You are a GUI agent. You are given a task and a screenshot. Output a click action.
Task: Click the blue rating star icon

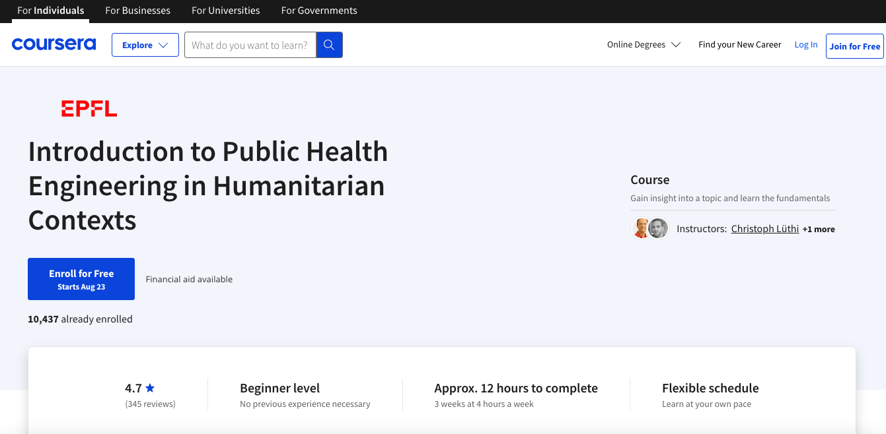(x=150, y=388)
